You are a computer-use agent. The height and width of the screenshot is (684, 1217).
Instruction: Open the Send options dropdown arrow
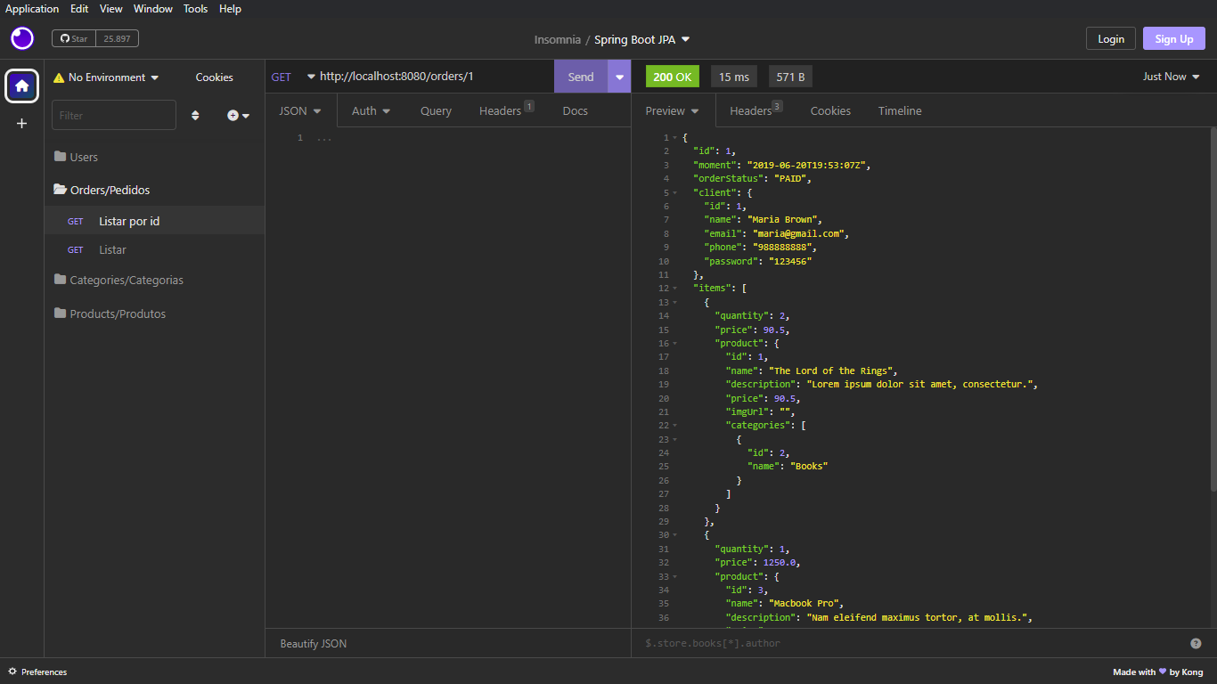click(x=619, y=77)
